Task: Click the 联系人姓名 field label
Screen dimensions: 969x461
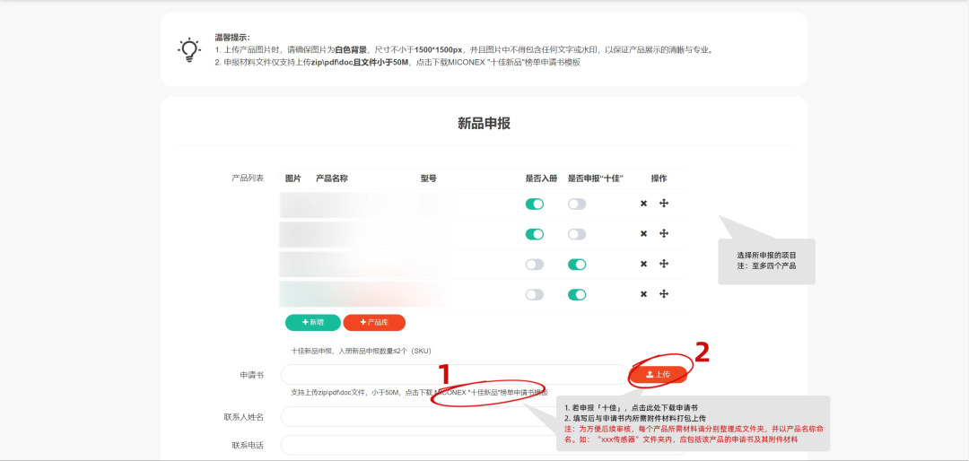Action: coord(244,416)
